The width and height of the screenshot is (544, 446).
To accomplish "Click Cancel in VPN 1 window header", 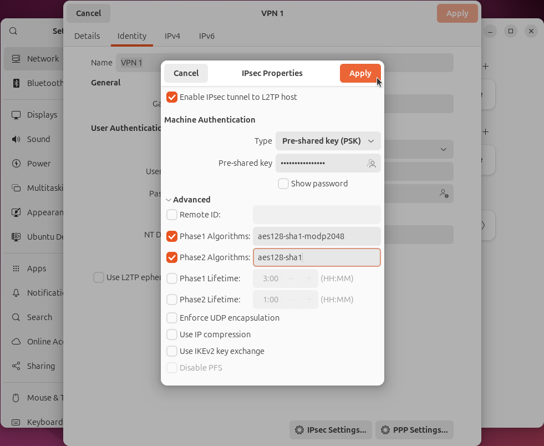I will [x=89, y=13].
